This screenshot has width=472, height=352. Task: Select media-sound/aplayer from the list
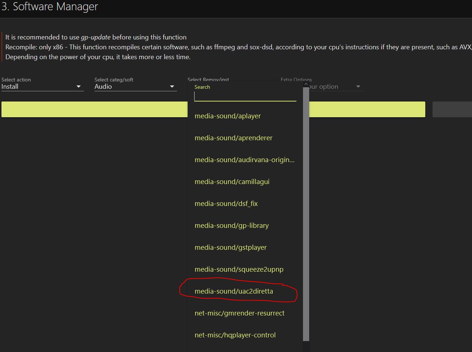245,116
